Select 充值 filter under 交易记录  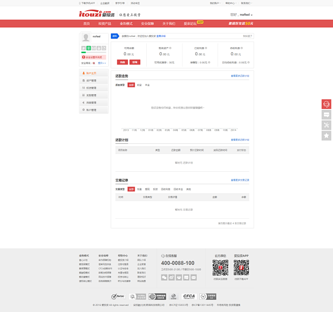139,189
